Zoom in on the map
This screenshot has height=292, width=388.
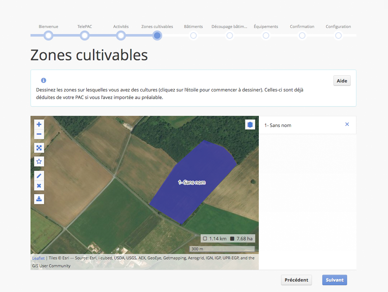[39, 124]
